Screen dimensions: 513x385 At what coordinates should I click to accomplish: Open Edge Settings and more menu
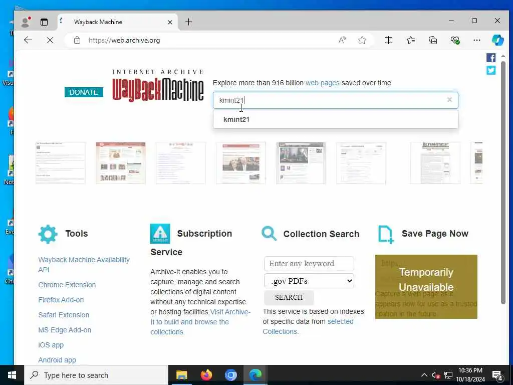[x=477, y=40]
